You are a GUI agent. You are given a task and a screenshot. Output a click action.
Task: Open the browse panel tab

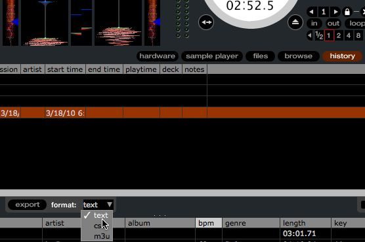pyautogui.click(x=299, y=56)
